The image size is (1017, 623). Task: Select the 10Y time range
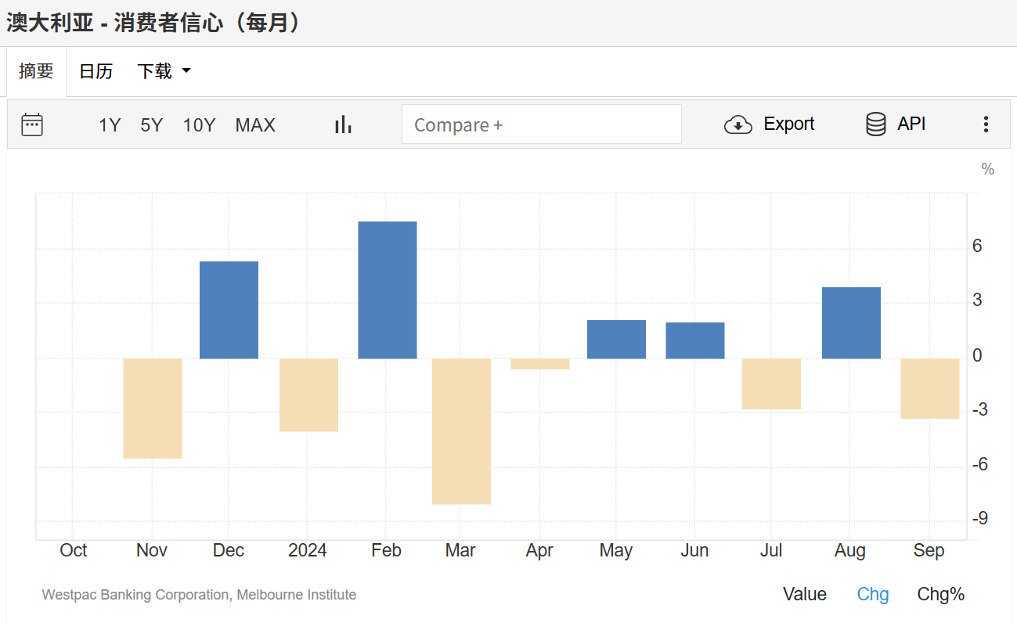click(199, 125)
